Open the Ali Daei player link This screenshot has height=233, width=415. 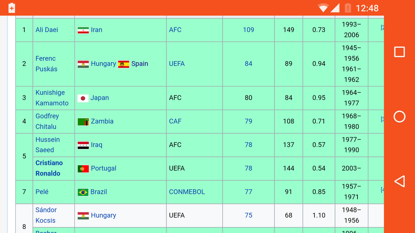coord(47,30)
